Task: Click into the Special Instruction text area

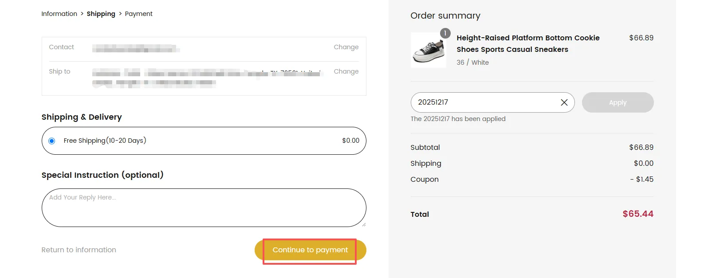Action: (204, 208)
